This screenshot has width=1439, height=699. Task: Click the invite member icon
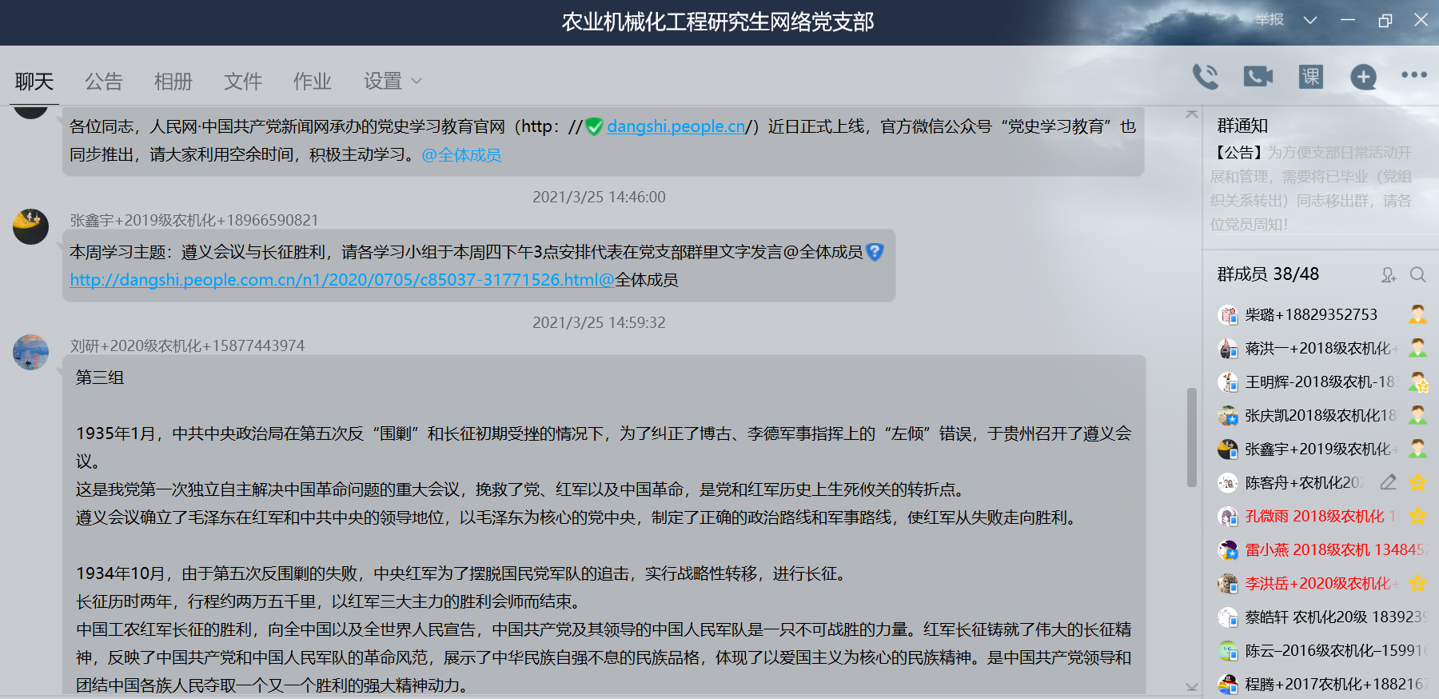[x=1389, y=275]
